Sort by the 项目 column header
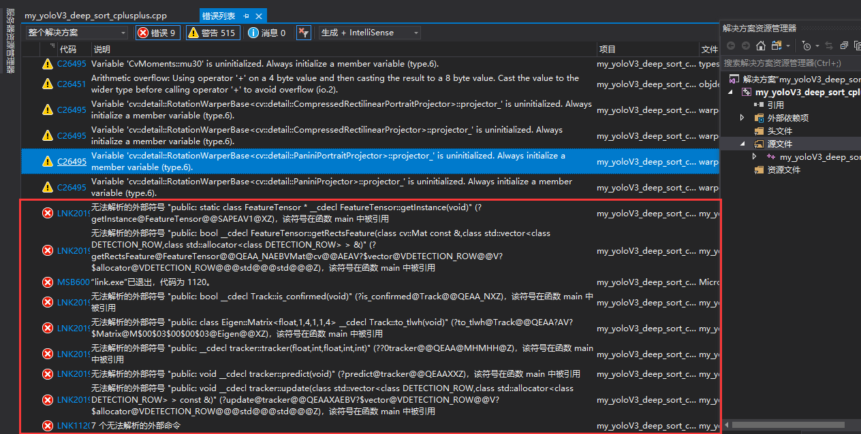 pos(607,49)
